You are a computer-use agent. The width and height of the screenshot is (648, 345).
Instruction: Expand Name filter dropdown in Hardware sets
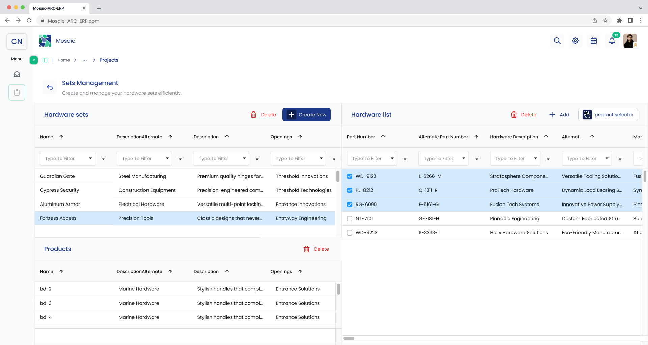[x=90, y=158]
